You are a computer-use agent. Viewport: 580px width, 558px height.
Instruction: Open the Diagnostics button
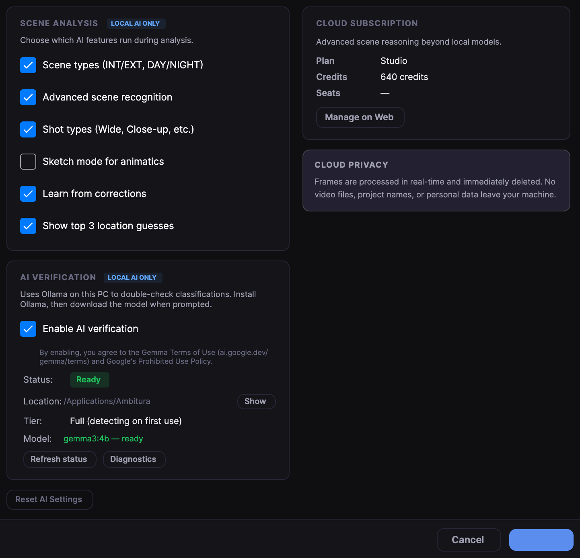134,460
